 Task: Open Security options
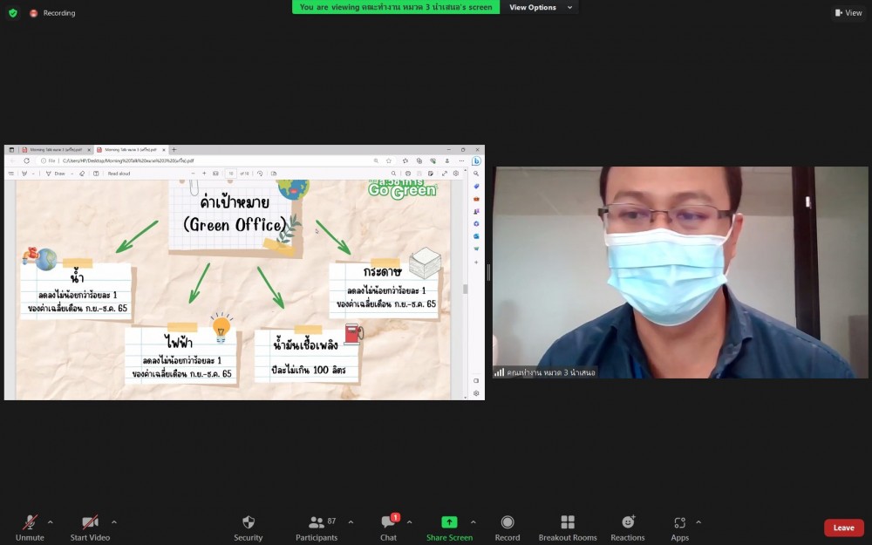[x=248, y=528]
